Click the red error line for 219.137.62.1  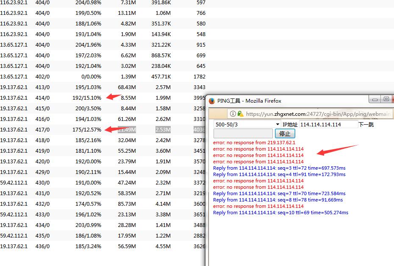click(254, 143)
